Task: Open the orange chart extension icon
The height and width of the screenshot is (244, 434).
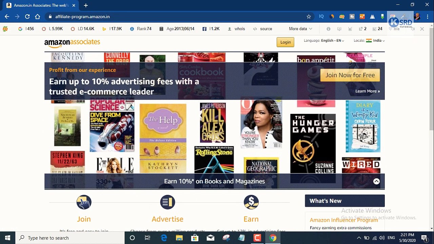Action: 362,17
